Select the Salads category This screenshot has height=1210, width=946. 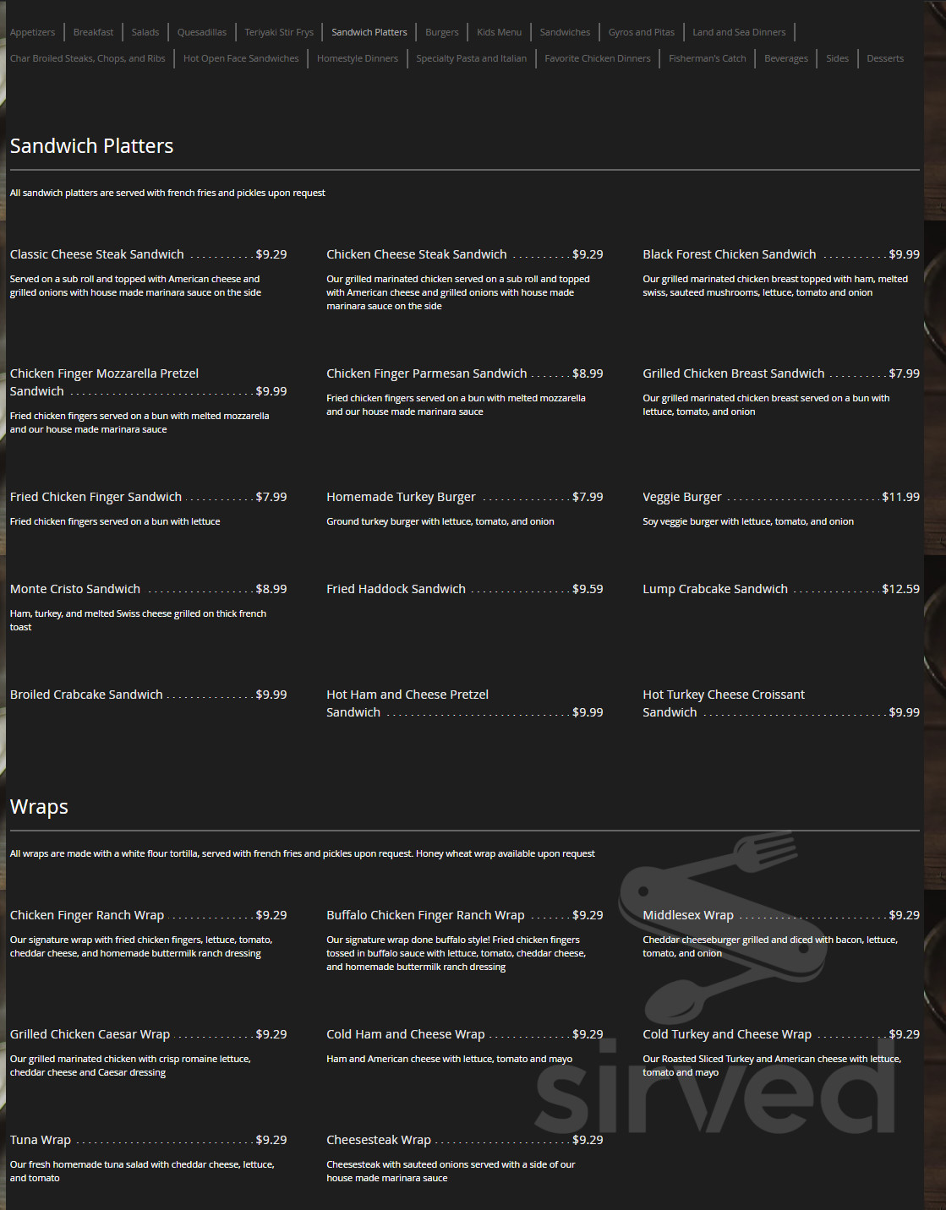pyautogui.click(x=145, y=31)
